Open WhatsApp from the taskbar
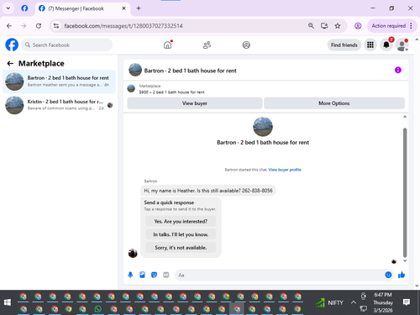This screenshot has height=315, width=420. 98,309
